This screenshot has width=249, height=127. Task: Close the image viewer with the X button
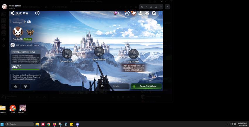tap(167, 7)
